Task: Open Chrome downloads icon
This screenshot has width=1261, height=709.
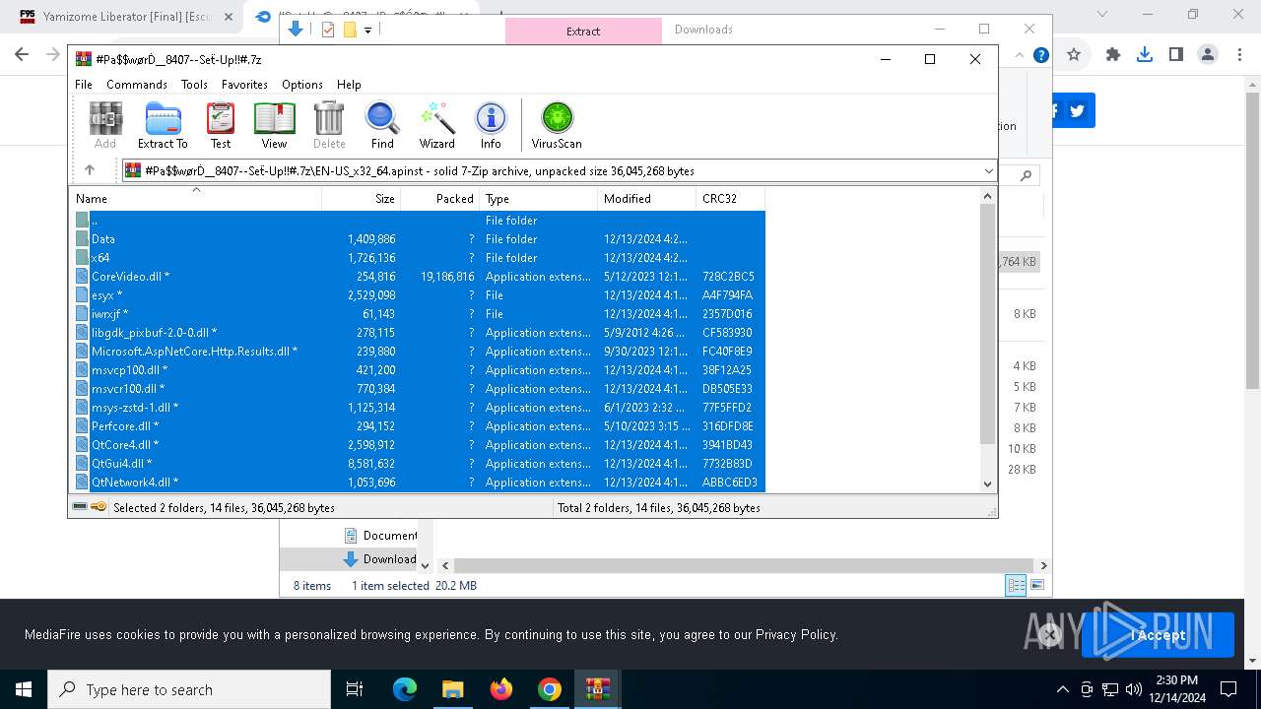Action: (1145, 55)
